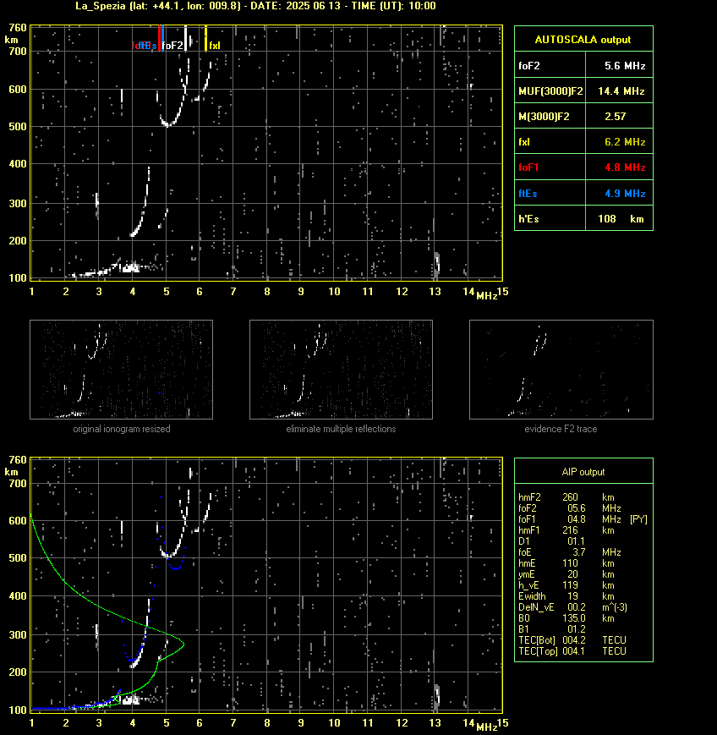Click the D1 01.1 row

pos(551,541)
